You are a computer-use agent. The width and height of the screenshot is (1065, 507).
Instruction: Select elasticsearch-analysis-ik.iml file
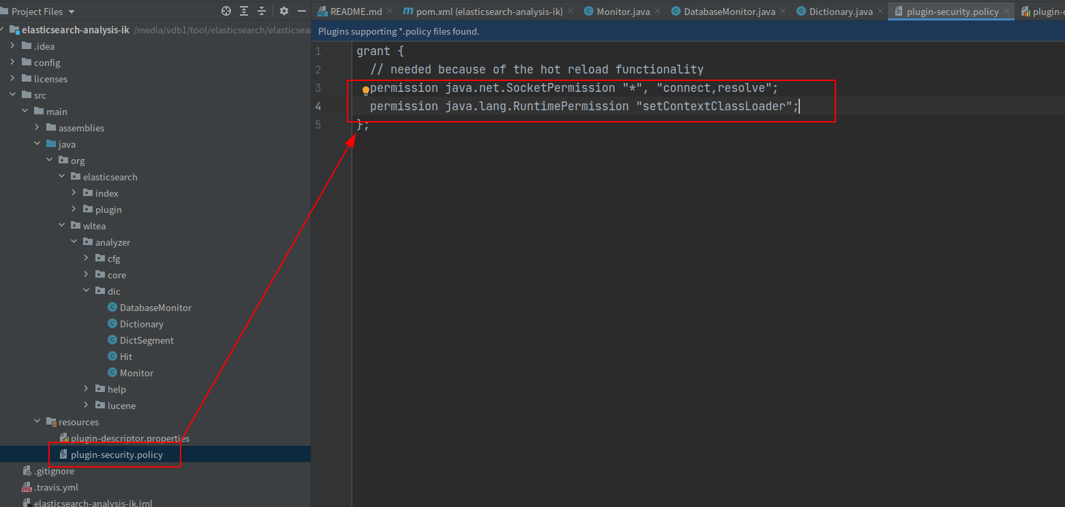(93, 504)
